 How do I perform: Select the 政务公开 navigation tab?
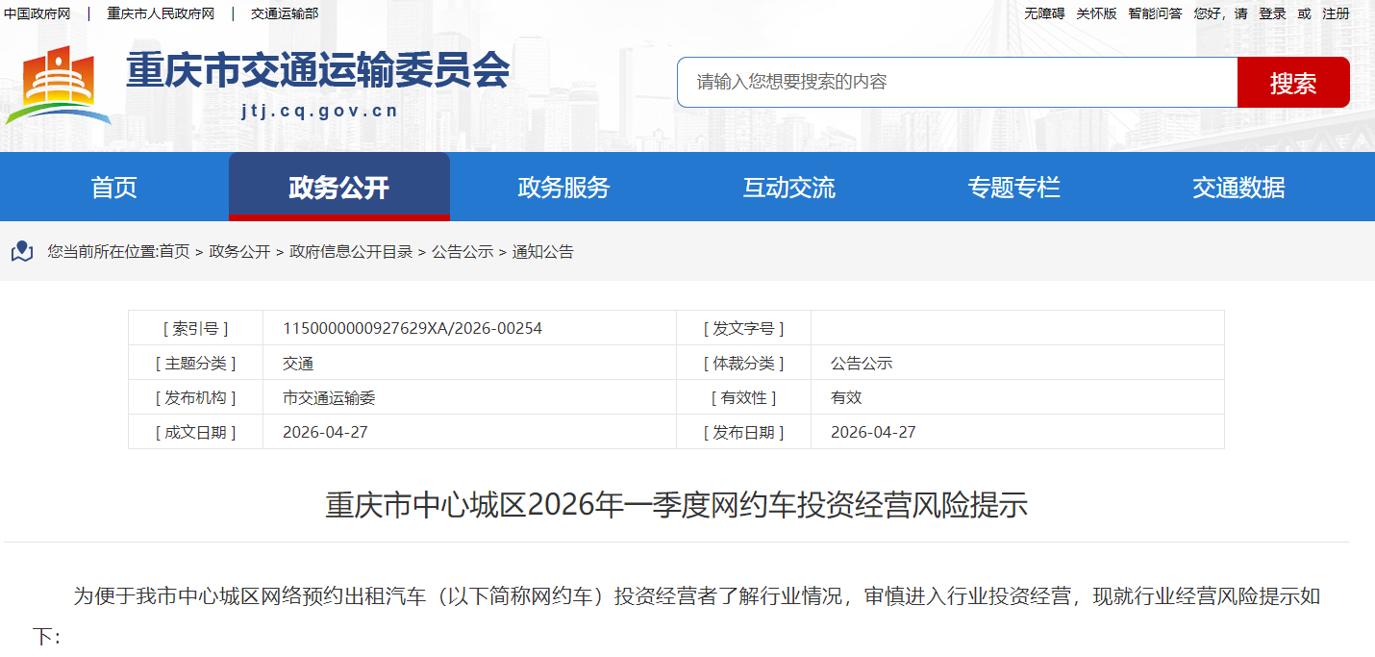338,188
